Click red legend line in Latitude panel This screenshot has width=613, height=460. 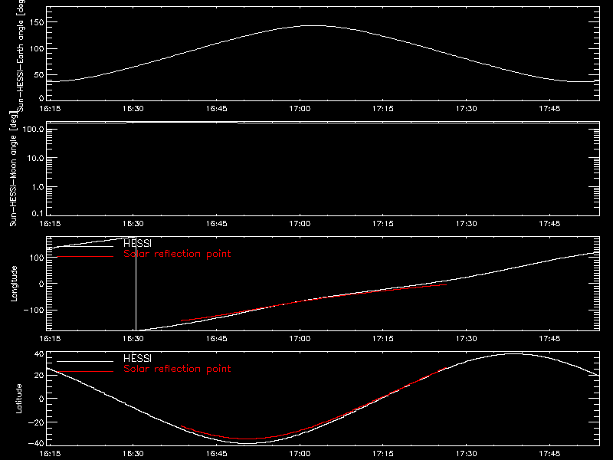tap(85, 371)
